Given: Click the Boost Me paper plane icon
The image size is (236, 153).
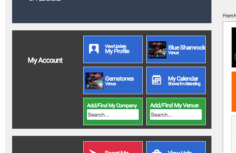Looking at the screenshot, I should point(94,151).
